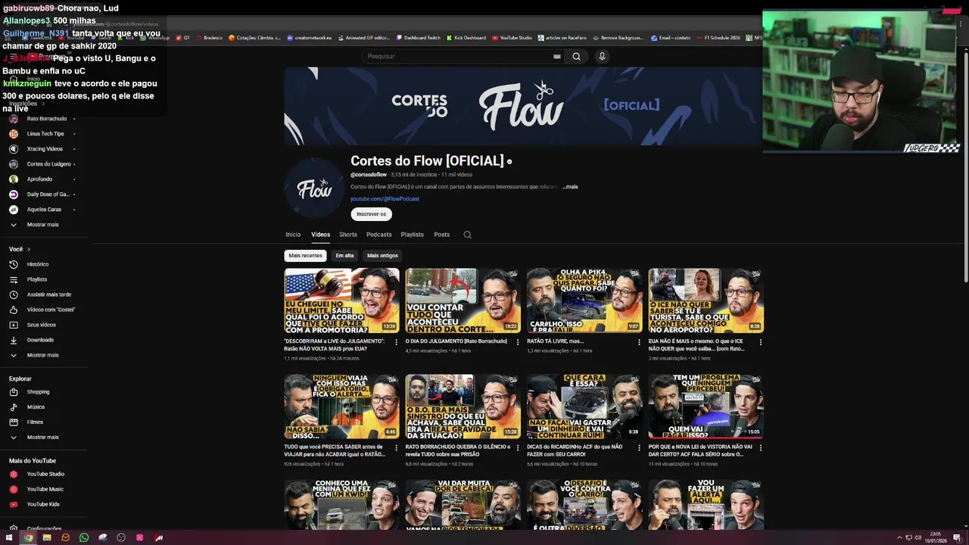Start voice search with the microphone

click(602, 56)
